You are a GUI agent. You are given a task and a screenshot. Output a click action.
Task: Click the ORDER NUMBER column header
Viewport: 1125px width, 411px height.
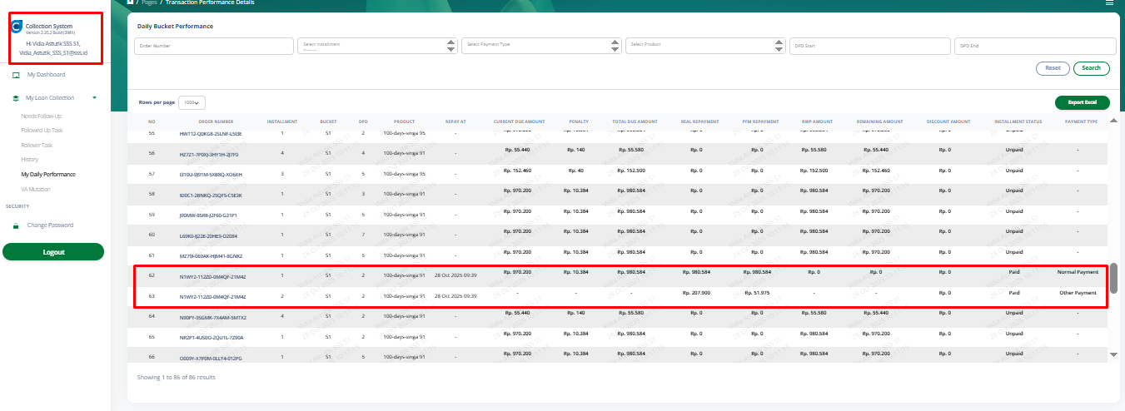pos(216,121)
